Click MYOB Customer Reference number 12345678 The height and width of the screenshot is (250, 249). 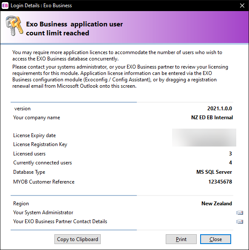220,182
